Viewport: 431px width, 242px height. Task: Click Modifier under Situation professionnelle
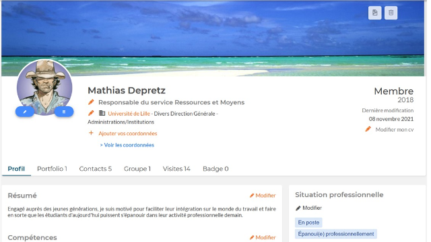pos(308,208)
